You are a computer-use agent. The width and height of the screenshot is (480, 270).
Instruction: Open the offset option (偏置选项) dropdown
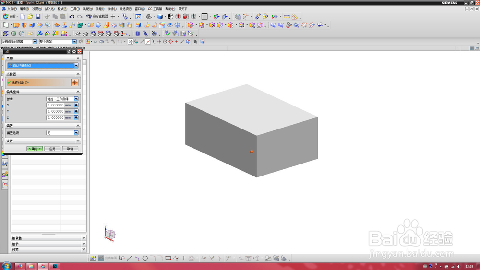tap(62, 133)
